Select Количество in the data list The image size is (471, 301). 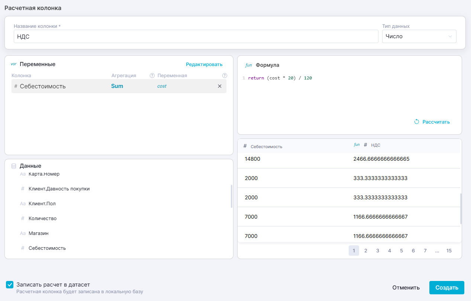42,218
